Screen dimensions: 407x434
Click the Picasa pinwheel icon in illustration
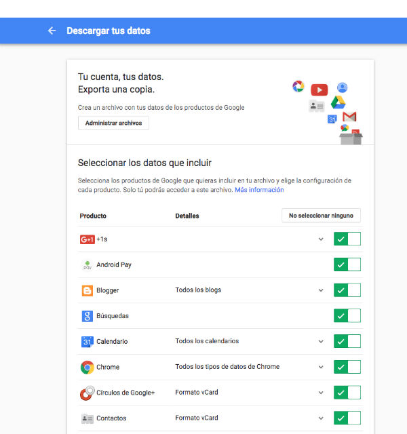298,86
